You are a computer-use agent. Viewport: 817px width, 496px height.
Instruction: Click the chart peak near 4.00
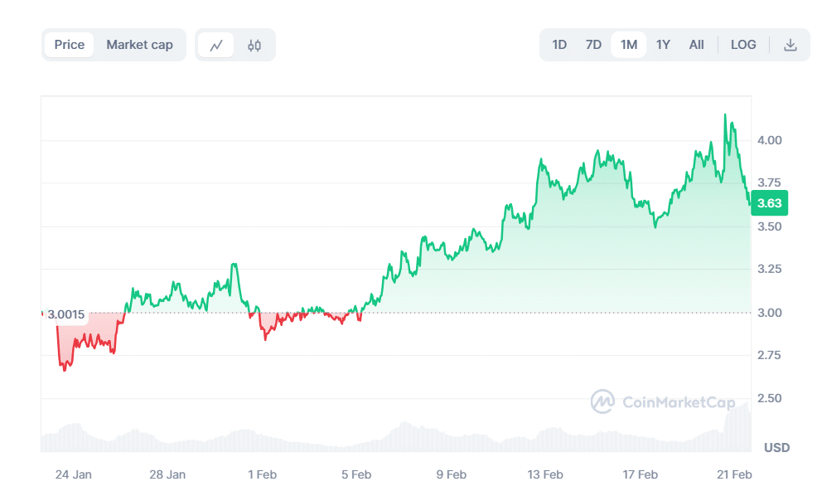point(723,116)
